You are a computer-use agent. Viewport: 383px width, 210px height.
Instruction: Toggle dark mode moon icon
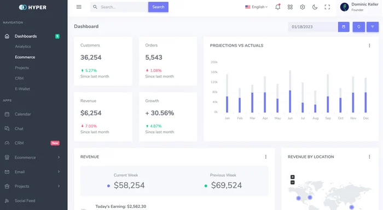(x=315, y=7)
